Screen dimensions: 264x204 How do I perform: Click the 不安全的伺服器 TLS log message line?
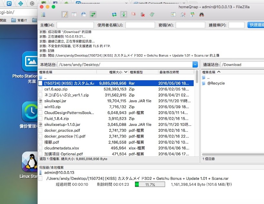coord(75,46)
